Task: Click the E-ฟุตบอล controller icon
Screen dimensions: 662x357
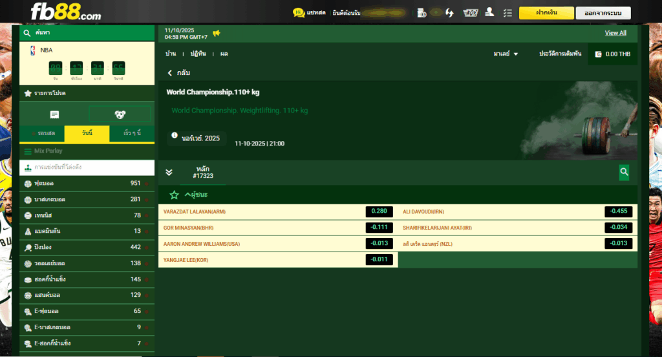Action: point(28,311)
